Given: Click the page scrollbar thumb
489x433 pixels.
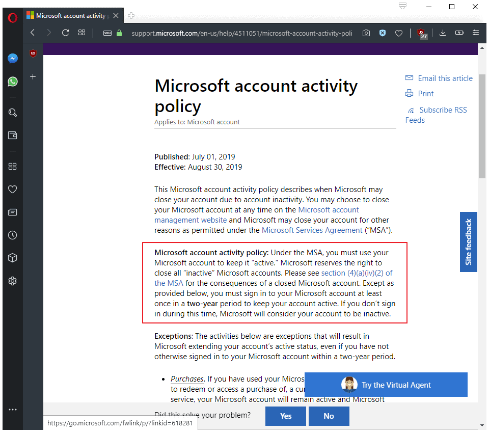Looking at the screenshot, I should (482, 126).
